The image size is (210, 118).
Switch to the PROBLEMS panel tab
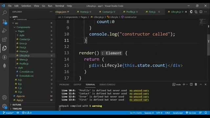click(64, 85)
